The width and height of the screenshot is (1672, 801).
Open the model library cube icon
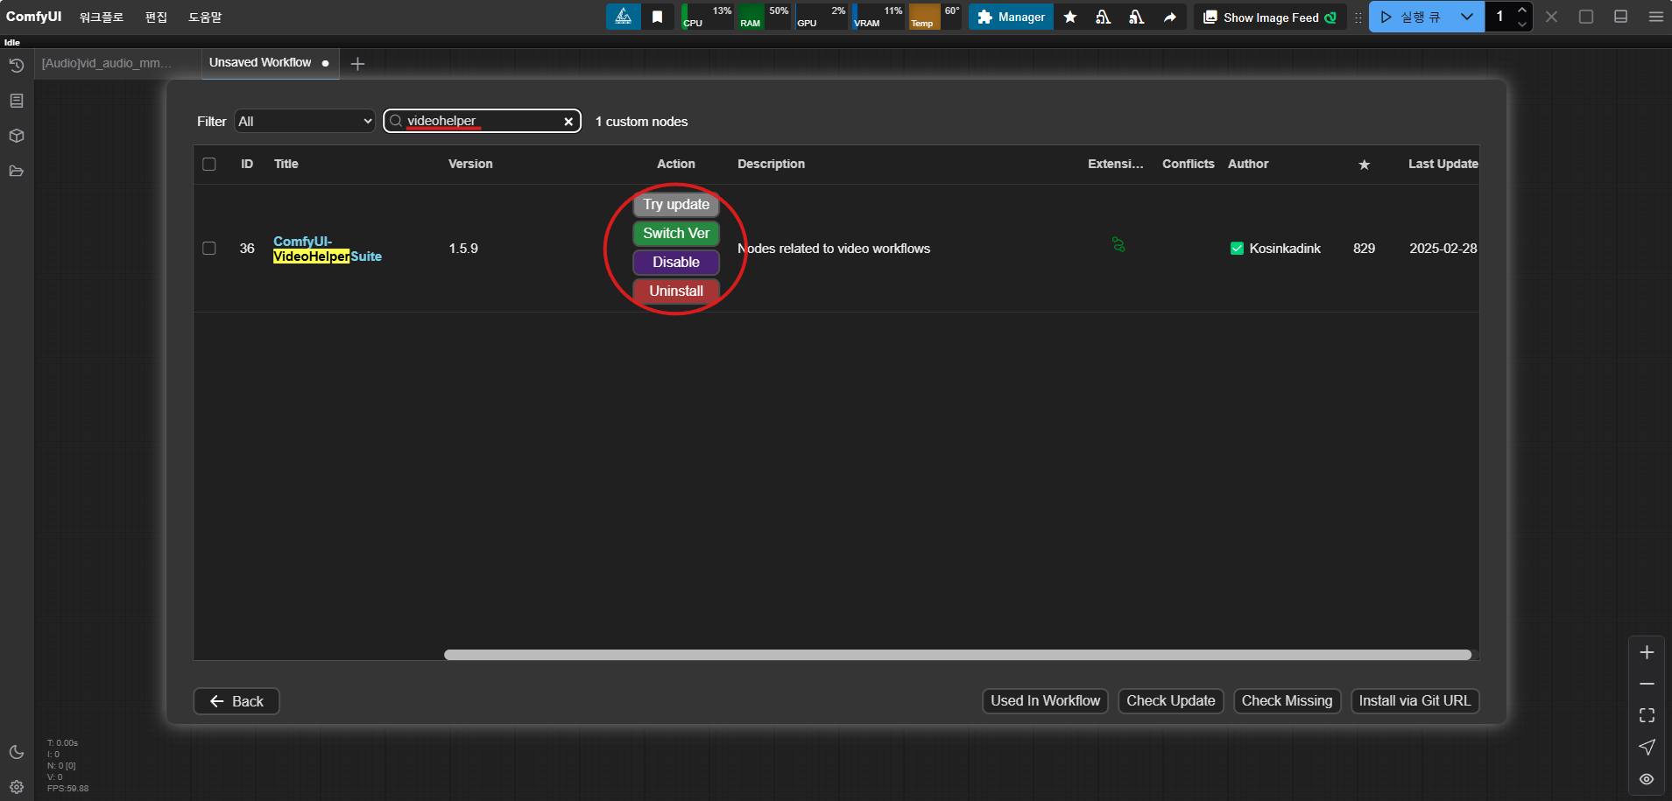[16, 136]
